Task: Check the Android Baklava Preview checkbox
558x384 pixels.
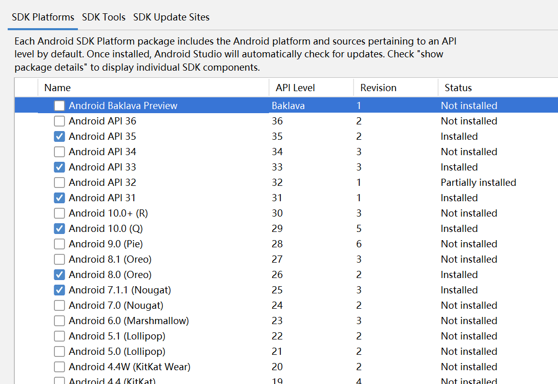Action: [59, 105]
